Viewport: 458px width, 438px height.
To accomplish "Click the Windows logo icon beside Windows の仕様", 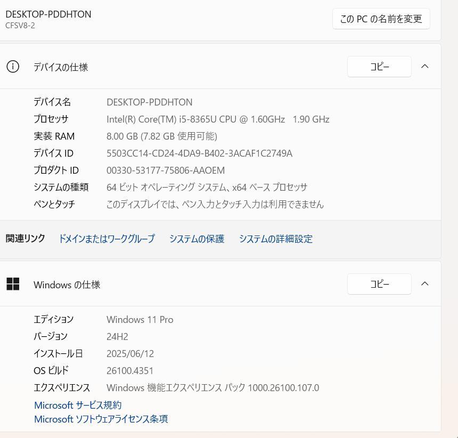I will [x=13, y=284].
